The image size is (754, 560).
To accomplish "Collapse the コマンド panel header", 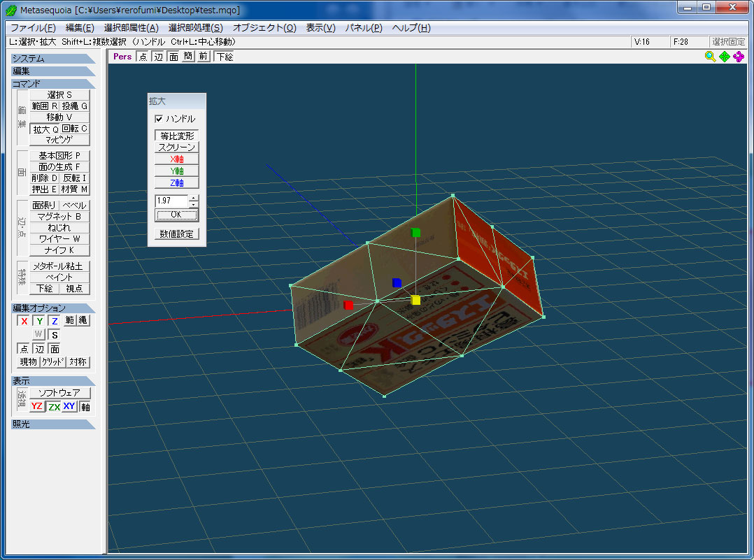I will (53, 84).
